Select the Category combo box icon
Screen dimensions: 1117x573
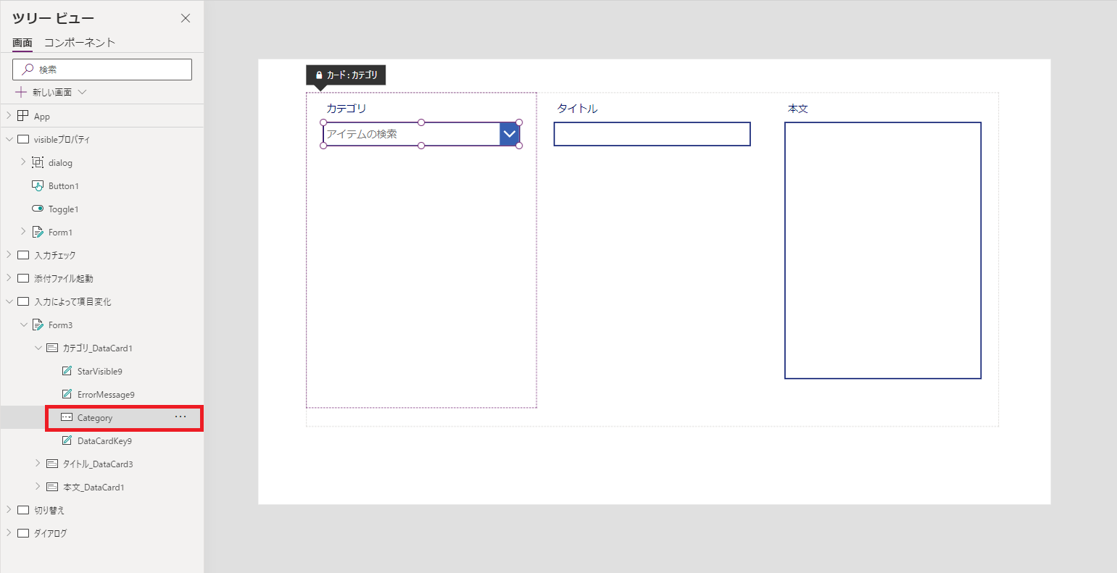(67, 417)
